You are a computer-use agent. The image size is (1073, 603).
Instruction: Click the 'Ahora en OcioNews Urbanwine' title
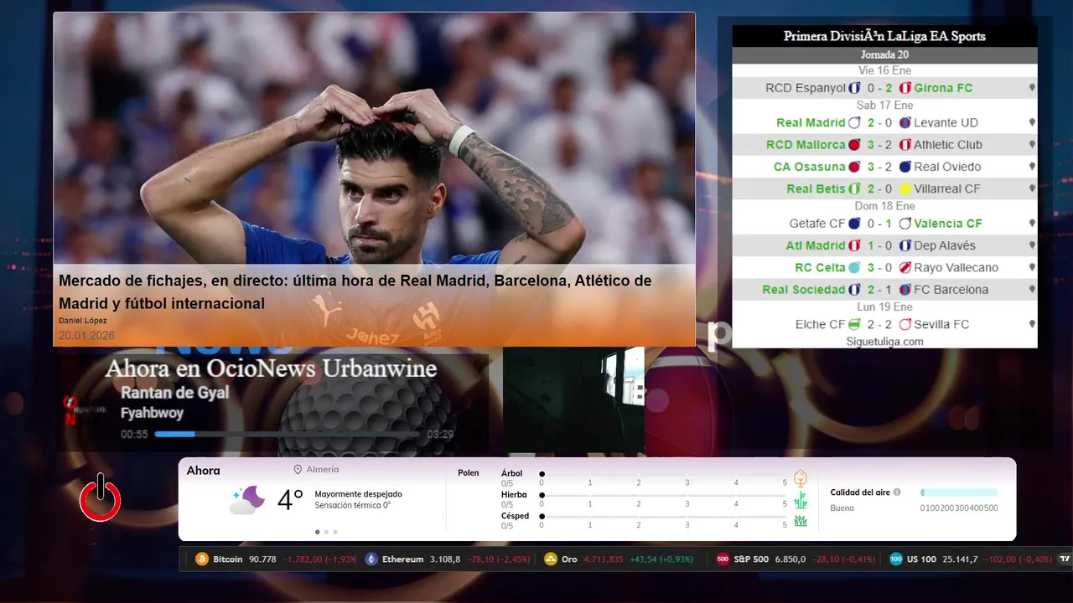pyautogui.click(x=271, y=368)
